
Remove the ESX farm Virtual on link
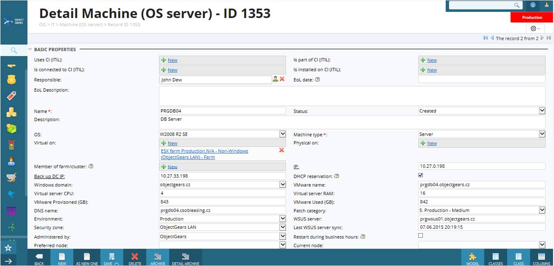282,150
